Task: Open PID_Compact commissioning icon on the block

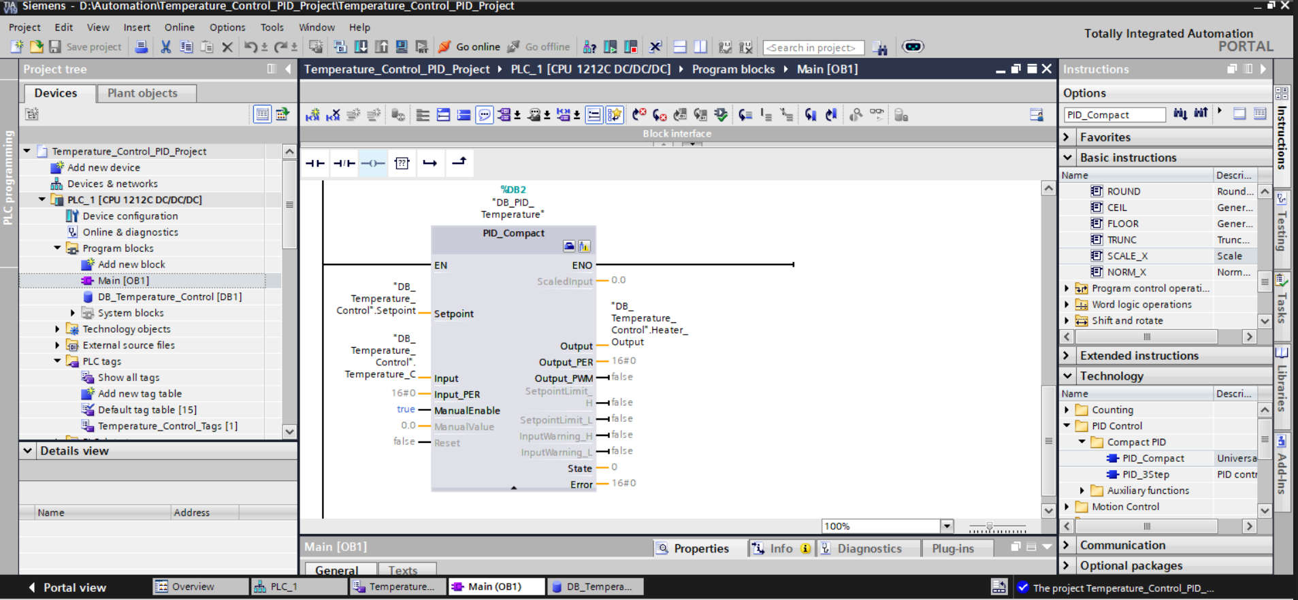Action: [584, 246]
